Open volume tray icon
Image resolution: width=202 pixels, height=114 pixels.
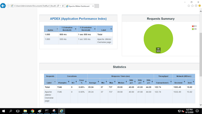pyautogui.click(x=183, y=111)
